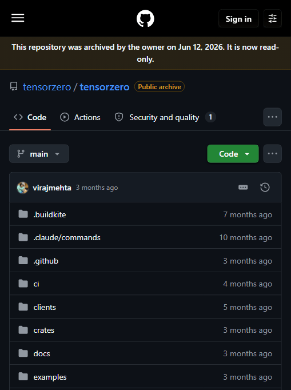Click ci's 4 months ago timestamp

248,284
